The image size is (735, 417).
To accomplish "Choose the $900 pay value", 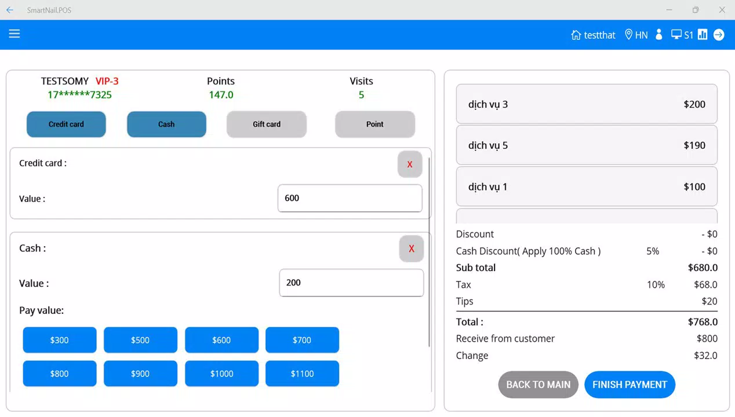I will tap(140, 374).
